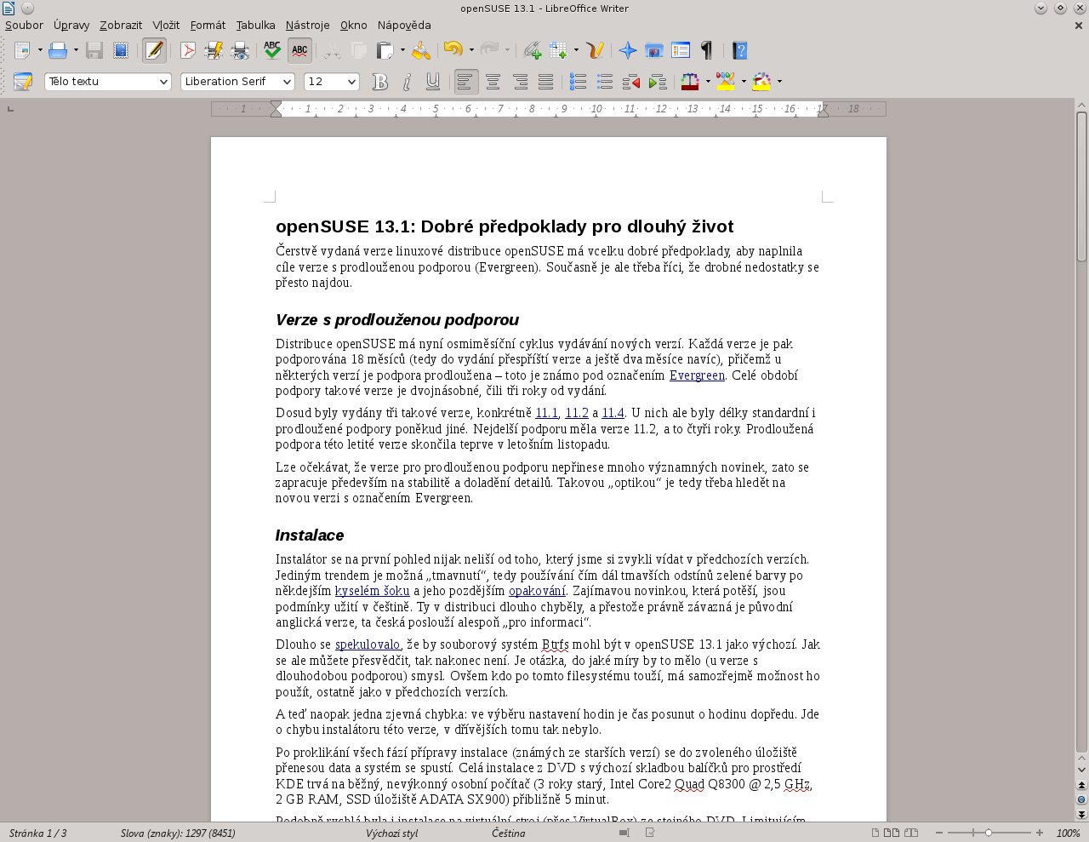
Task: Open Background Color dropdown arrow
Action: click(x=779, y=82)
